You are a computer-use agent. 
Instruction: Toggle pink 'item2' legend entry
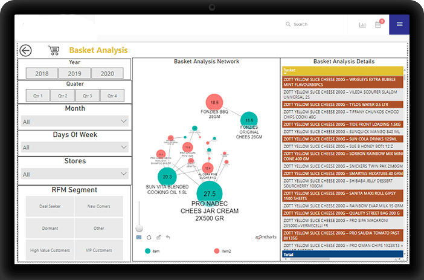tap(222, 251)
